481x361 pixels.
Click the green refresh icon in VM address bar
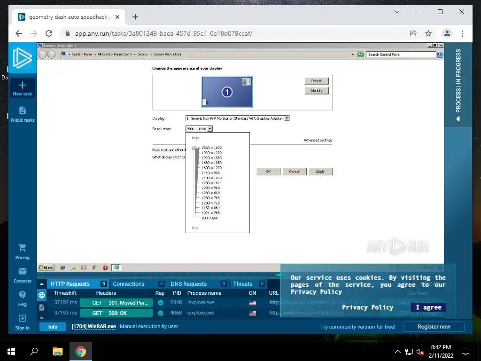[x=361, y=55]
